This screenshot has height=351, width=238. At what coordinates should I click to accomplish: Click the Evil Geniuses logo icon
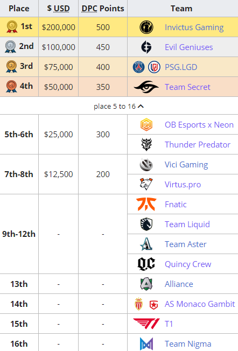(x=146, y=47)
